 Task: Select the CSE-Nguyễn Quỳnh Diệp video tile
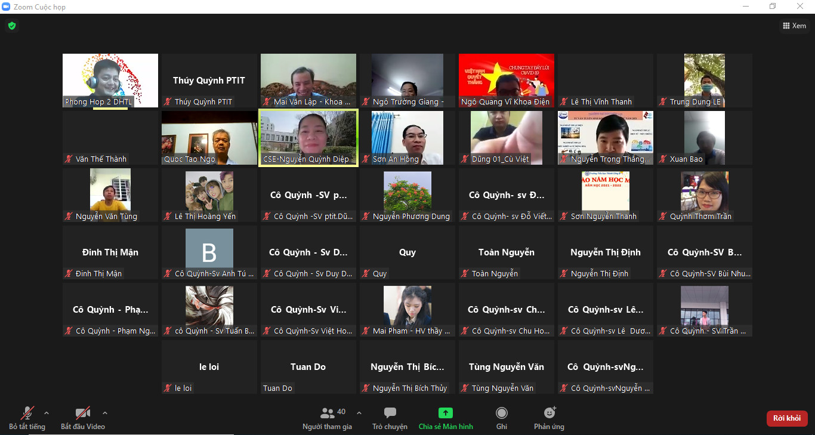click(308, 137)
